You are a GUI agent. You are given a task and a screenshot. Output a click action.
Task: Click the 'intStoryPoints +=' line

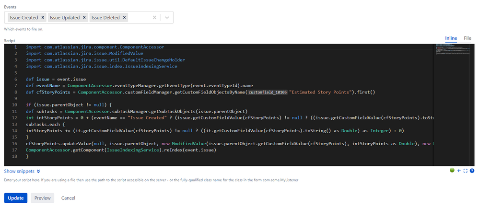coord(215,130)
